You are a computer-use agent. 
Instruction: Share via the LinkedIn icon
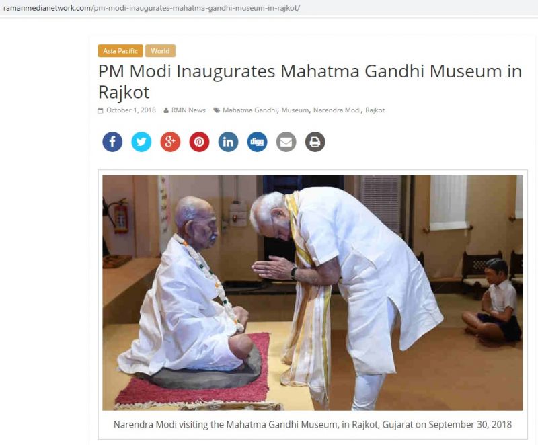(228, 142)
